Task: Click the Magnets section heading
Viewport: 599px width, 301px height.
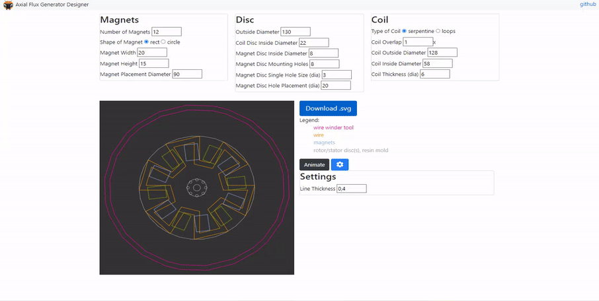Action: coord(120,20)
